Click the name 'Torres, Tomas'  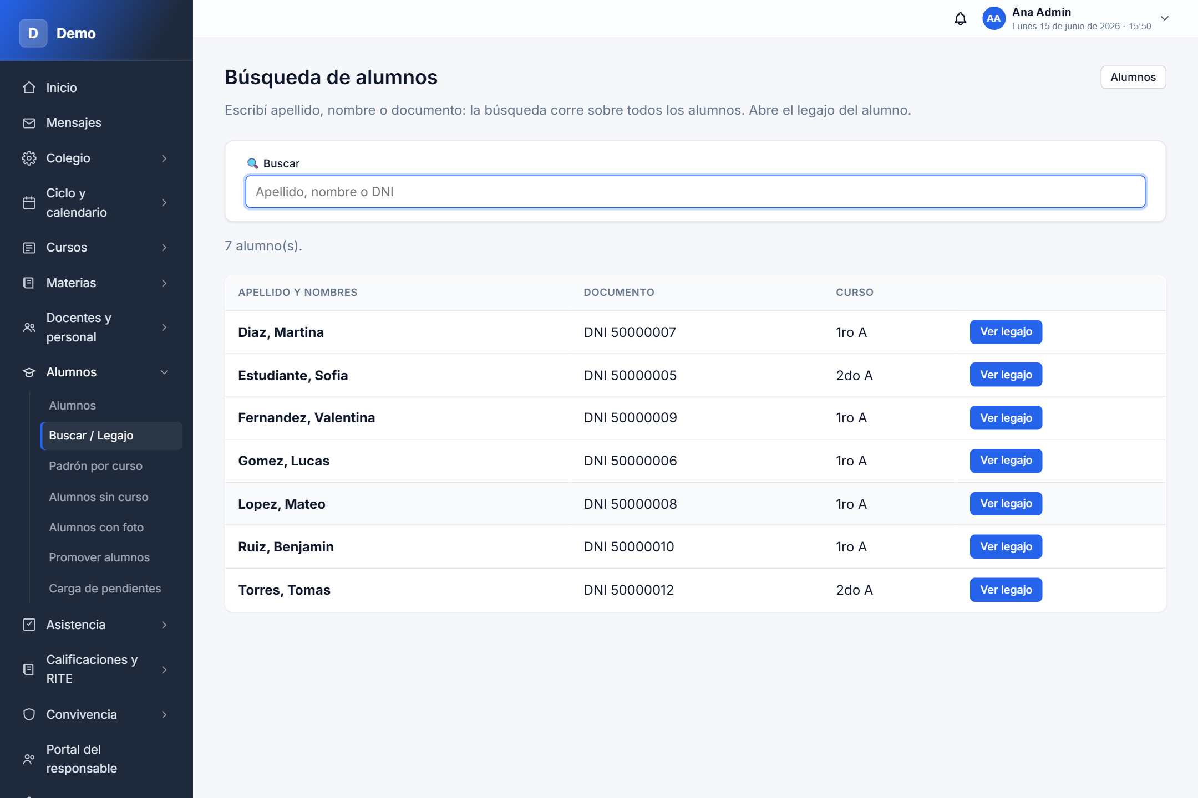click(284, 590)
